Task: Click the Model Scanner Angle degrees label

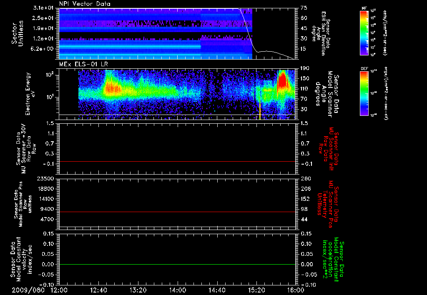Action: pyautogui.click(x=328, y=94)
